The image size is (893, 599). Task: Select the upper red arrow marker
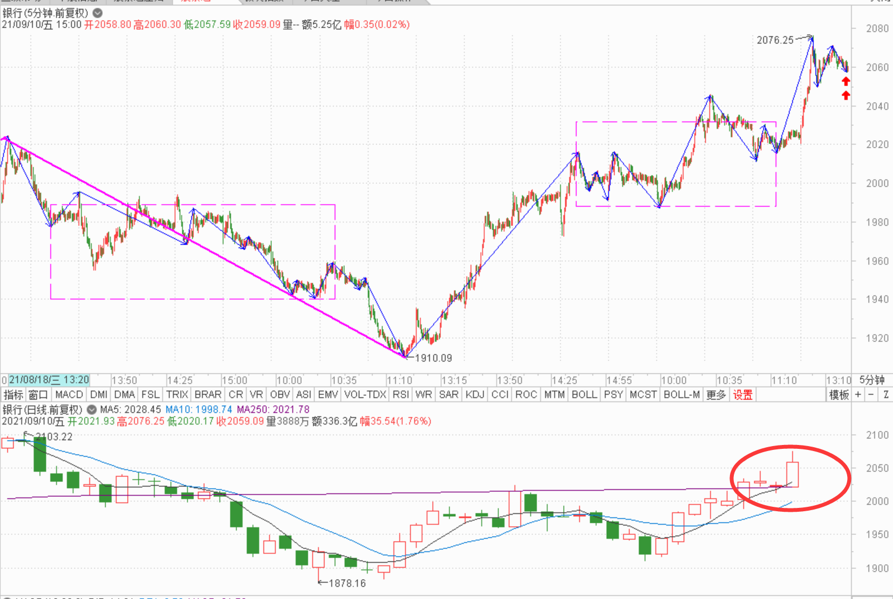point(845,82)
